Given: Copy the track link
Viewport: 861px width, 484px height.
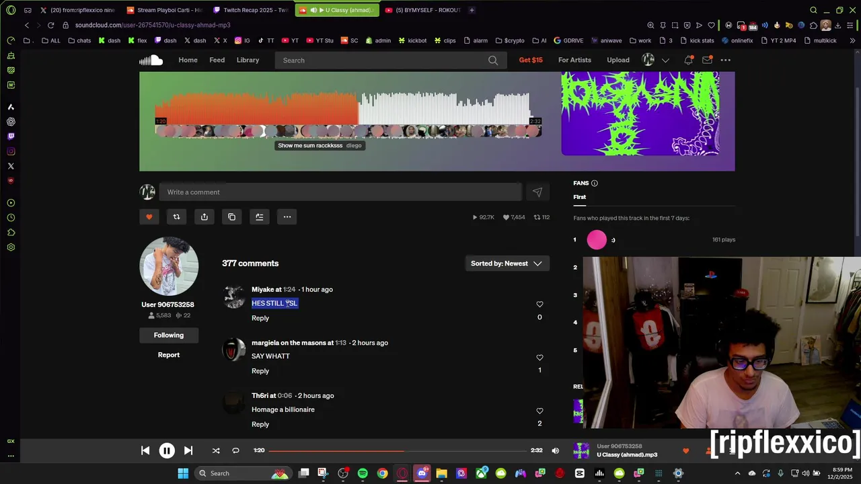Looking at the screenshot, I should point(232,216).
